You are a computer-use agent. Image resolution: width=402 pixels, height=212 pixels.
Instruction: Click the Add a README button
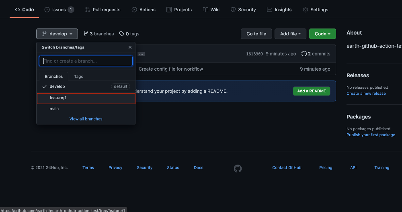coord(312,91)
